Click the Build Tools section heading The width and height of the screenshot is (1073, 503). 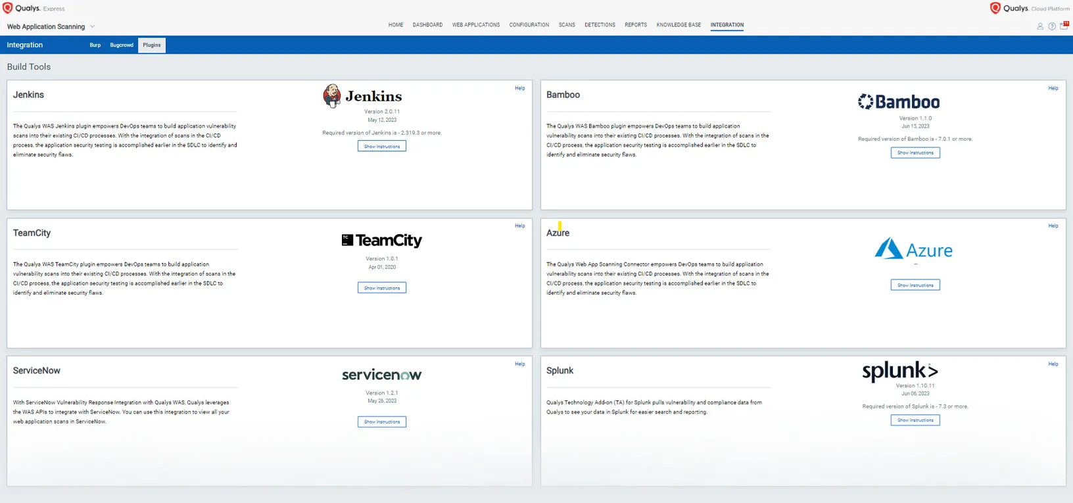29,67
